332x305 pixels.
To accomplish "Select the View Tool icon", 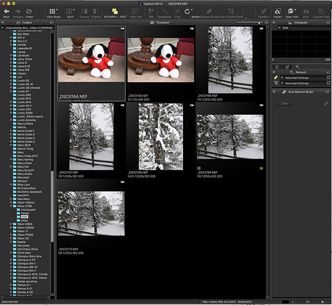I will point(134,12).
